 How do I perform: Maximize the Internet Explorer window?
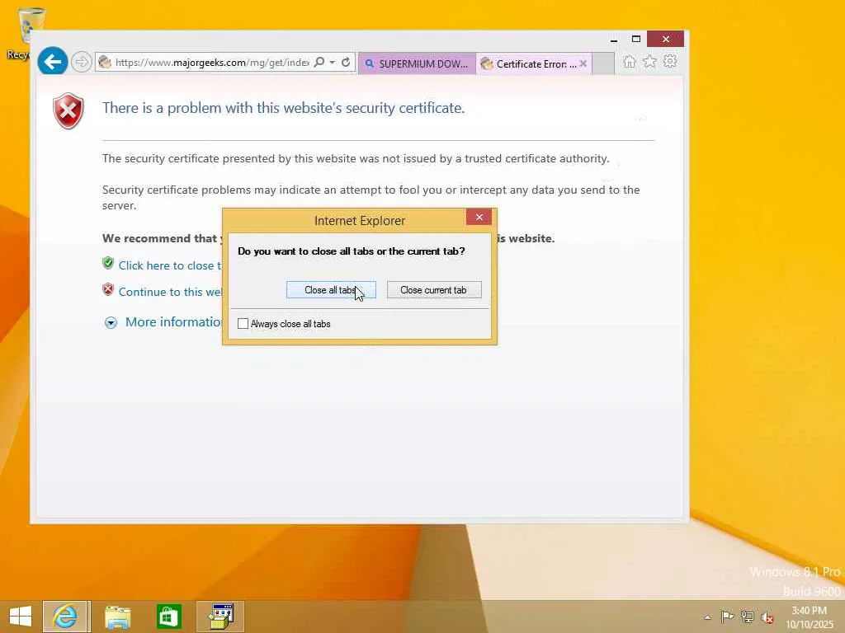(x=636, y=40)
